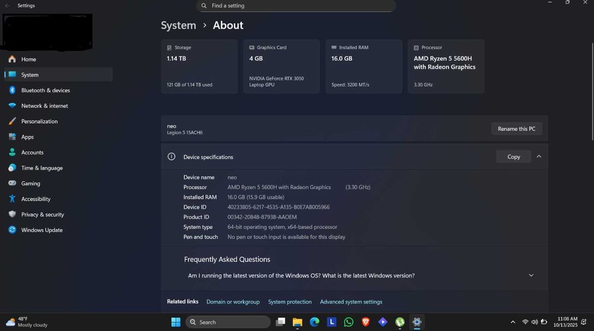Open Task View from the taskbar
The height and width of the screenshot is (331, 594).
pyautogui.click(x=280, y=322)
